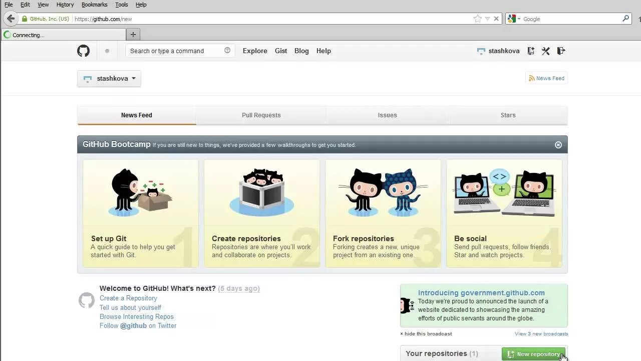The image size is (641, 361).
Task: Open the Create repositories bootcamp card
Action: point(262,213)
